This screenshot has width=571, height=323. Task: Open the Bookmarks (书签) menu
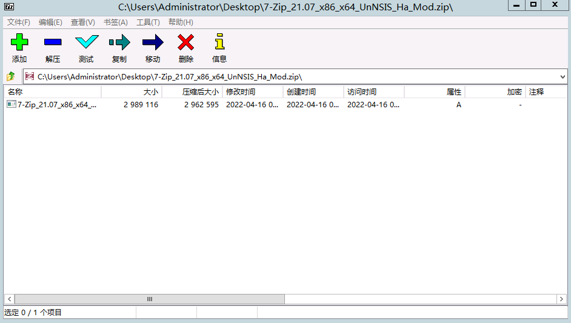point(115,22)
